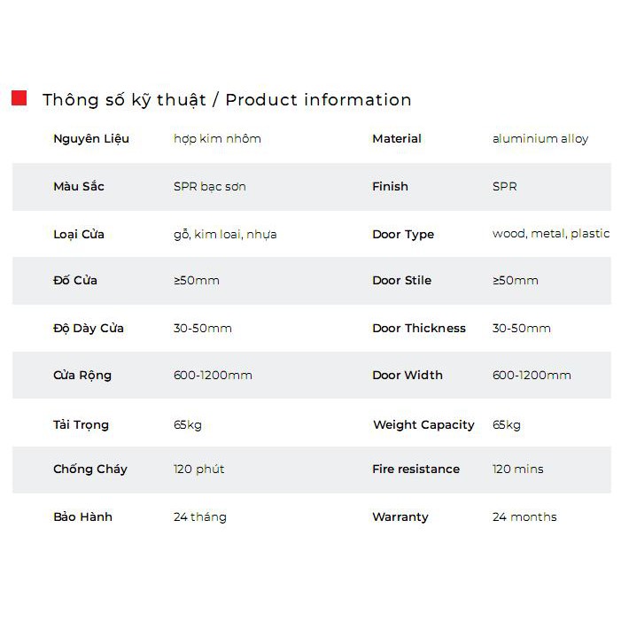Click the 'Door Width' label
This screenshot has width=621, height=621.
408,376
